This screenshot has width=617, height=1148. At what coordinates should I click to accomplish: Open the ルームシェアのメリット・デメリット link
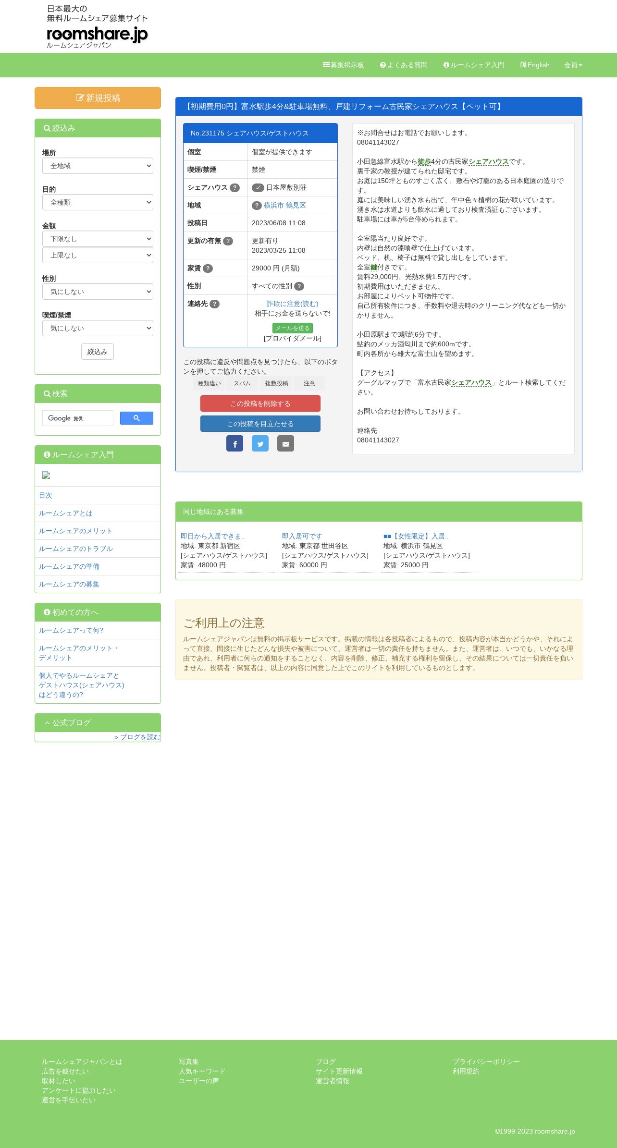79,653
